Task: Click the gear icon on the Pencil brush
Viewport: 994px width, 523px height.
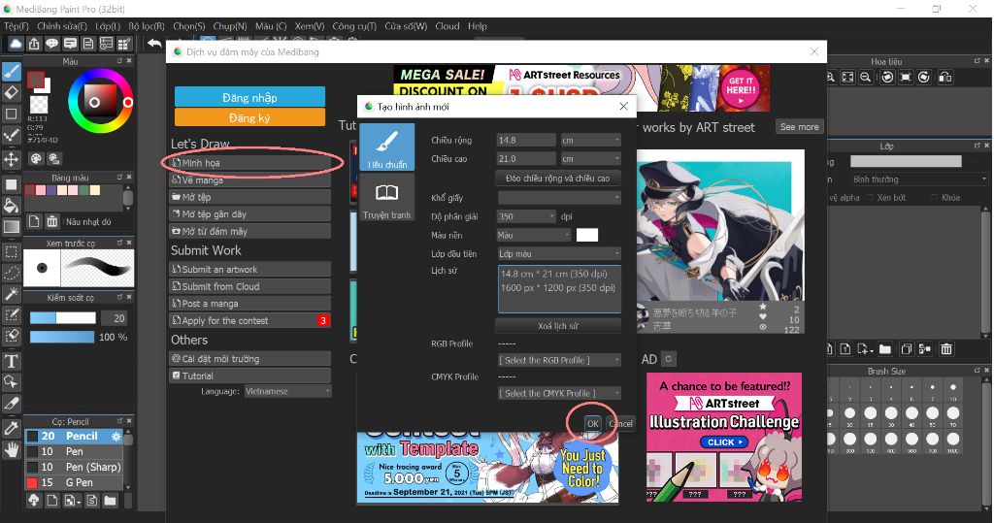Action: point(116,436)
